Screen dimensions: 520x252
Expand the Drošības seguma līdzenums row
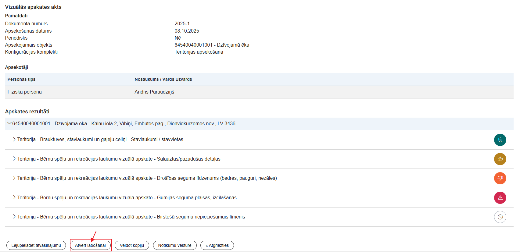pyautogui.click(x=14, y=178)
